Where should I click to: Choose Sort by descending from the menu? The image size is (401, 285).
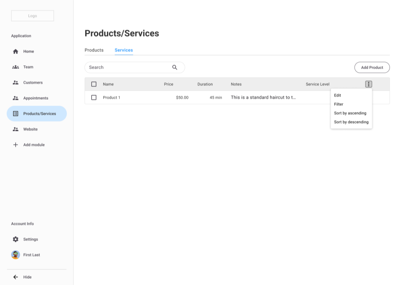click(351, 122)
